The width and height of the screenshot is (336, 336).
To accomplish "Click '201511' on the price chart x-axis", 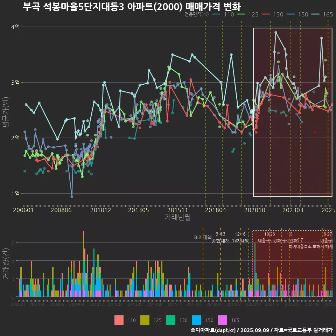I will coord(178,210).
